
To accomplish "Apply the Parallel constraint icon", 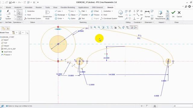I will pos(141,19).
